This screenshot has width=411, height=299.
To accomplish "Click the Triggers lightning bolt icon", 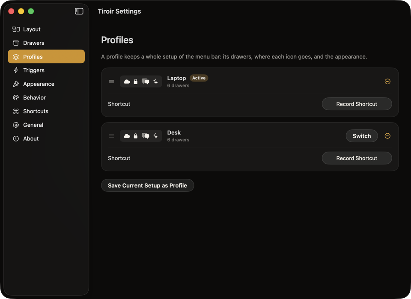I will point(16,70).
